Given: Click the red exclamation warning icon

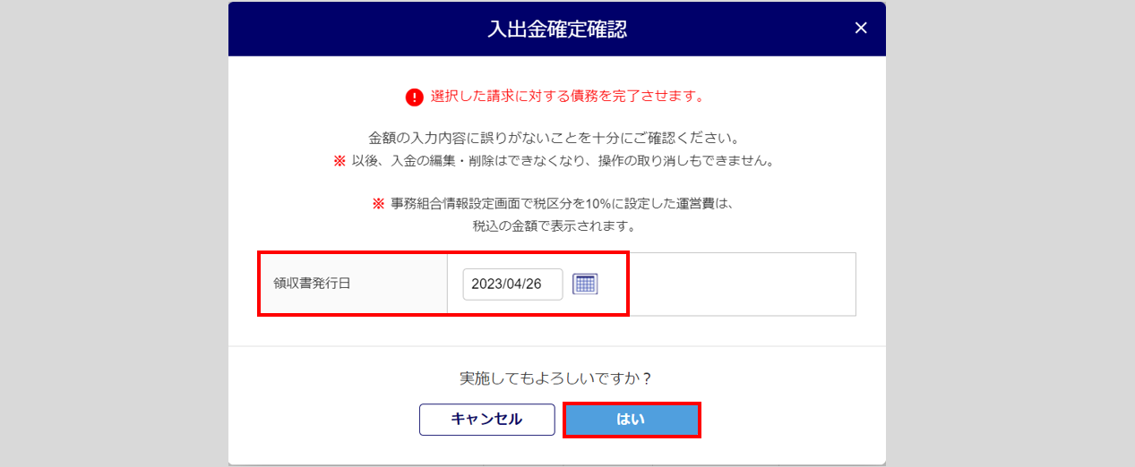Looking at the screenshot, I should [x=414, y=97].
